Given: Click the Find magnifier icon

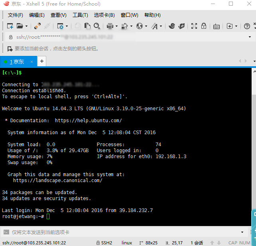Looking at the screenshot, I should (96, 26).
